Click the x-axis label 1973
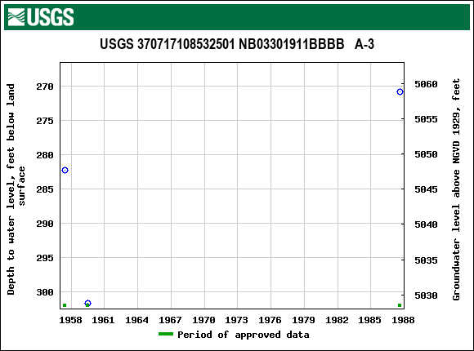Screen dimensions: 474x351 (236, 320)
